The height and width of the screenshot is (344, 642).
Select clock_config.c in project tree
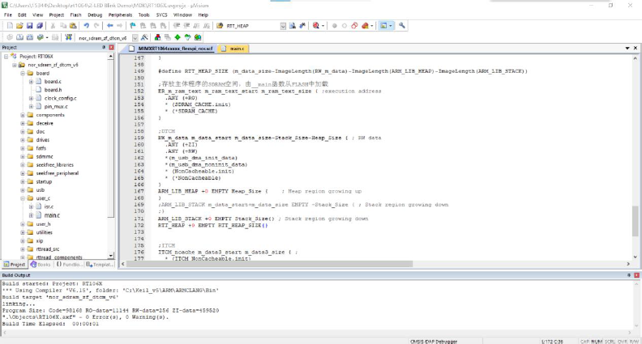pos(60,98)
